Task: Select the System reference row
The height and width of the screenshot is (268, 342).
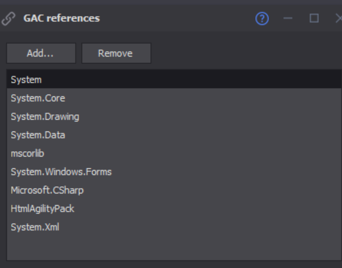Action: coord(174,80)
